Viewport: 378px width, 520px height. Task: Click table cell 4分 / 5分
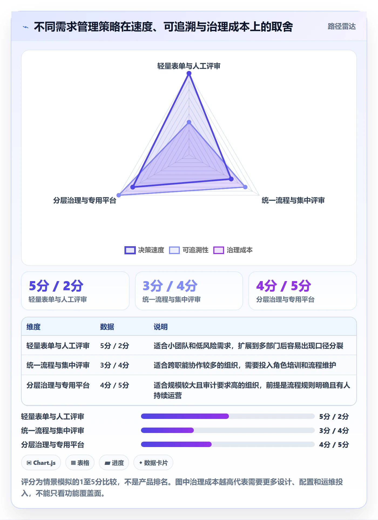point(115,385)
